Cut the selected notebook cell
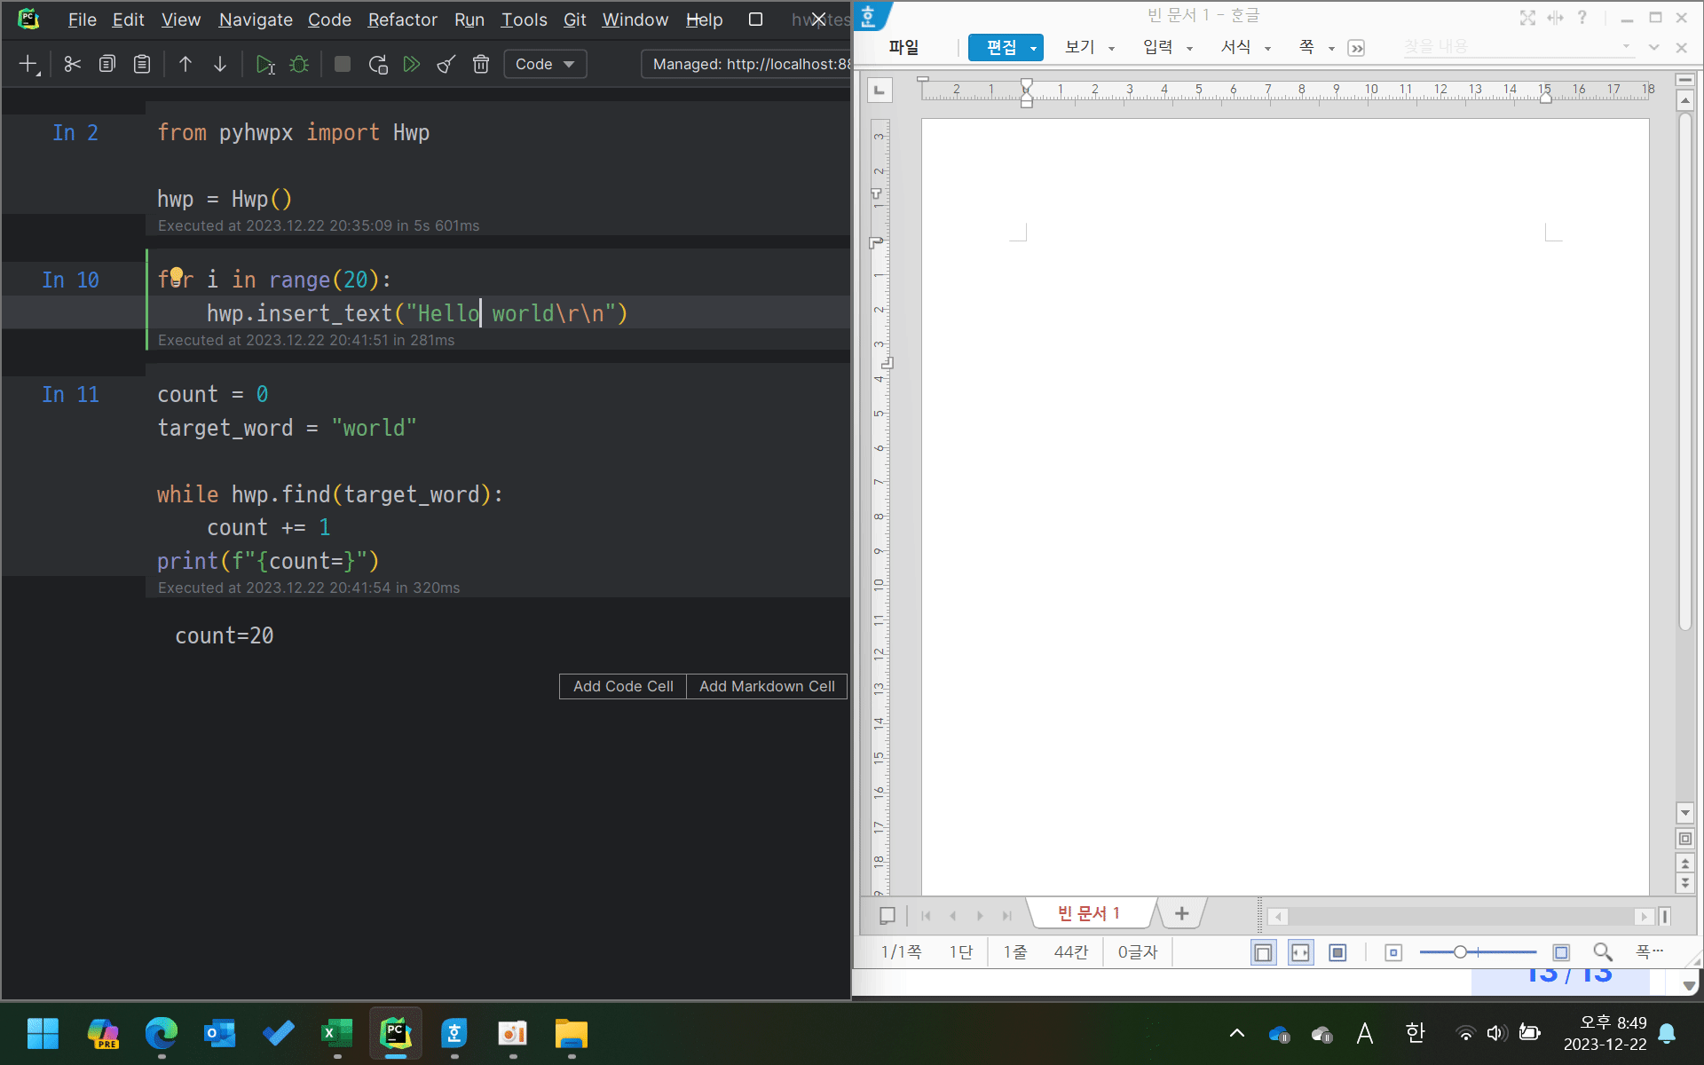Screen dimensions: 1704x1065 point(73,64)
